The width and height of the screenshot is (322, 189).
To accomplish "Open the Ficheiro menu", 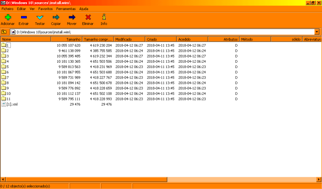I will point(7,9).
